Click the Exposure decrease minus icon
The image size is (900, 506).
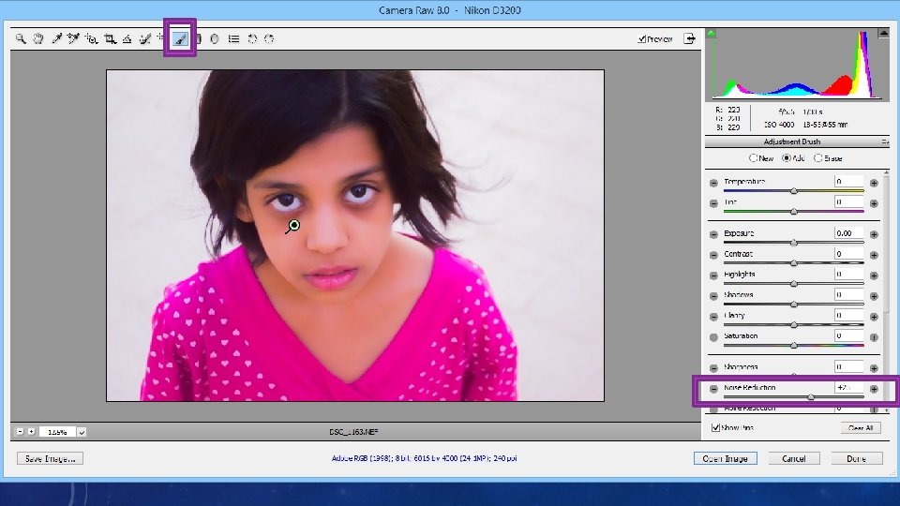click(713, 234)
